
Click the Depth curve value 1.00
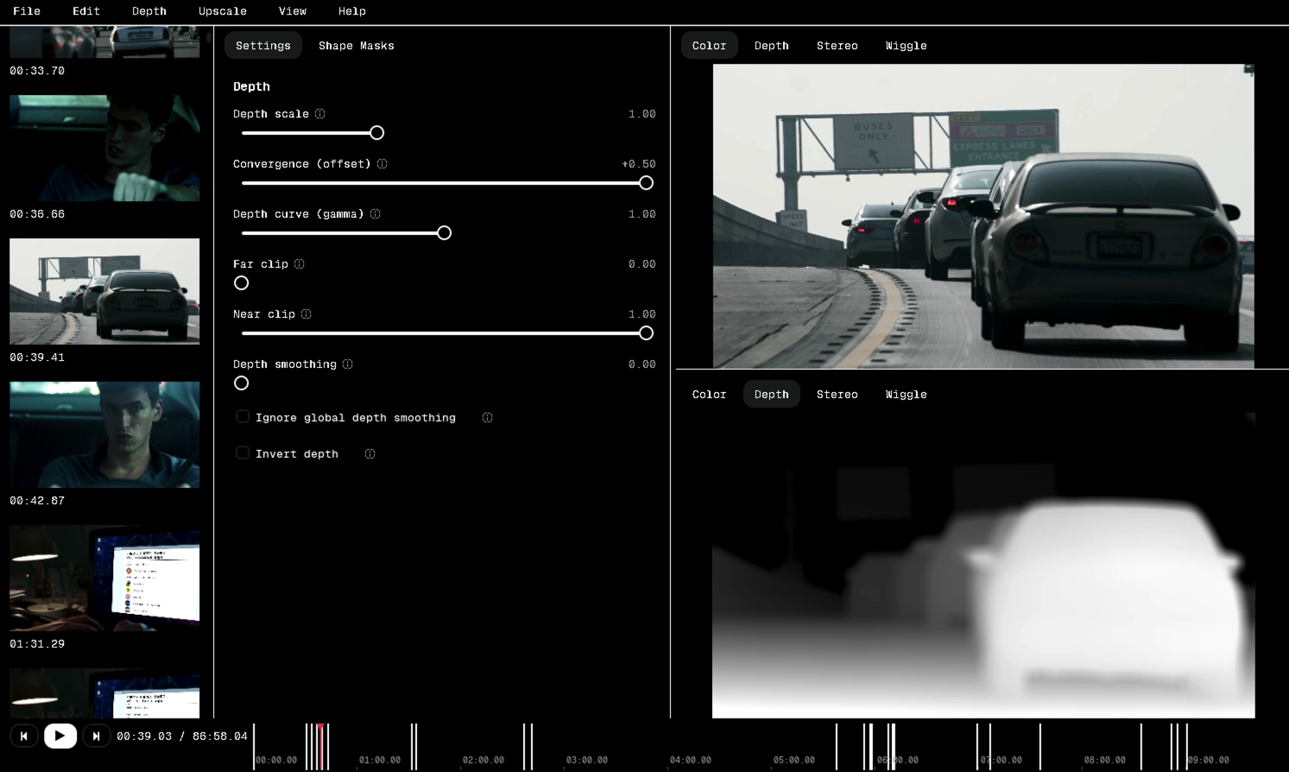(642, 214)
